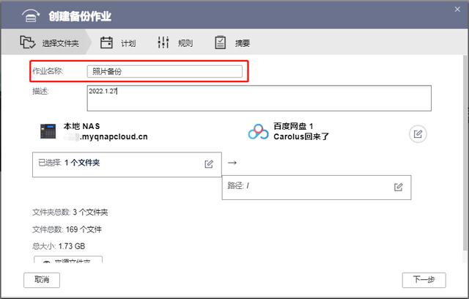Click the dialog's vertical scrollbar

tap(465, 152)
